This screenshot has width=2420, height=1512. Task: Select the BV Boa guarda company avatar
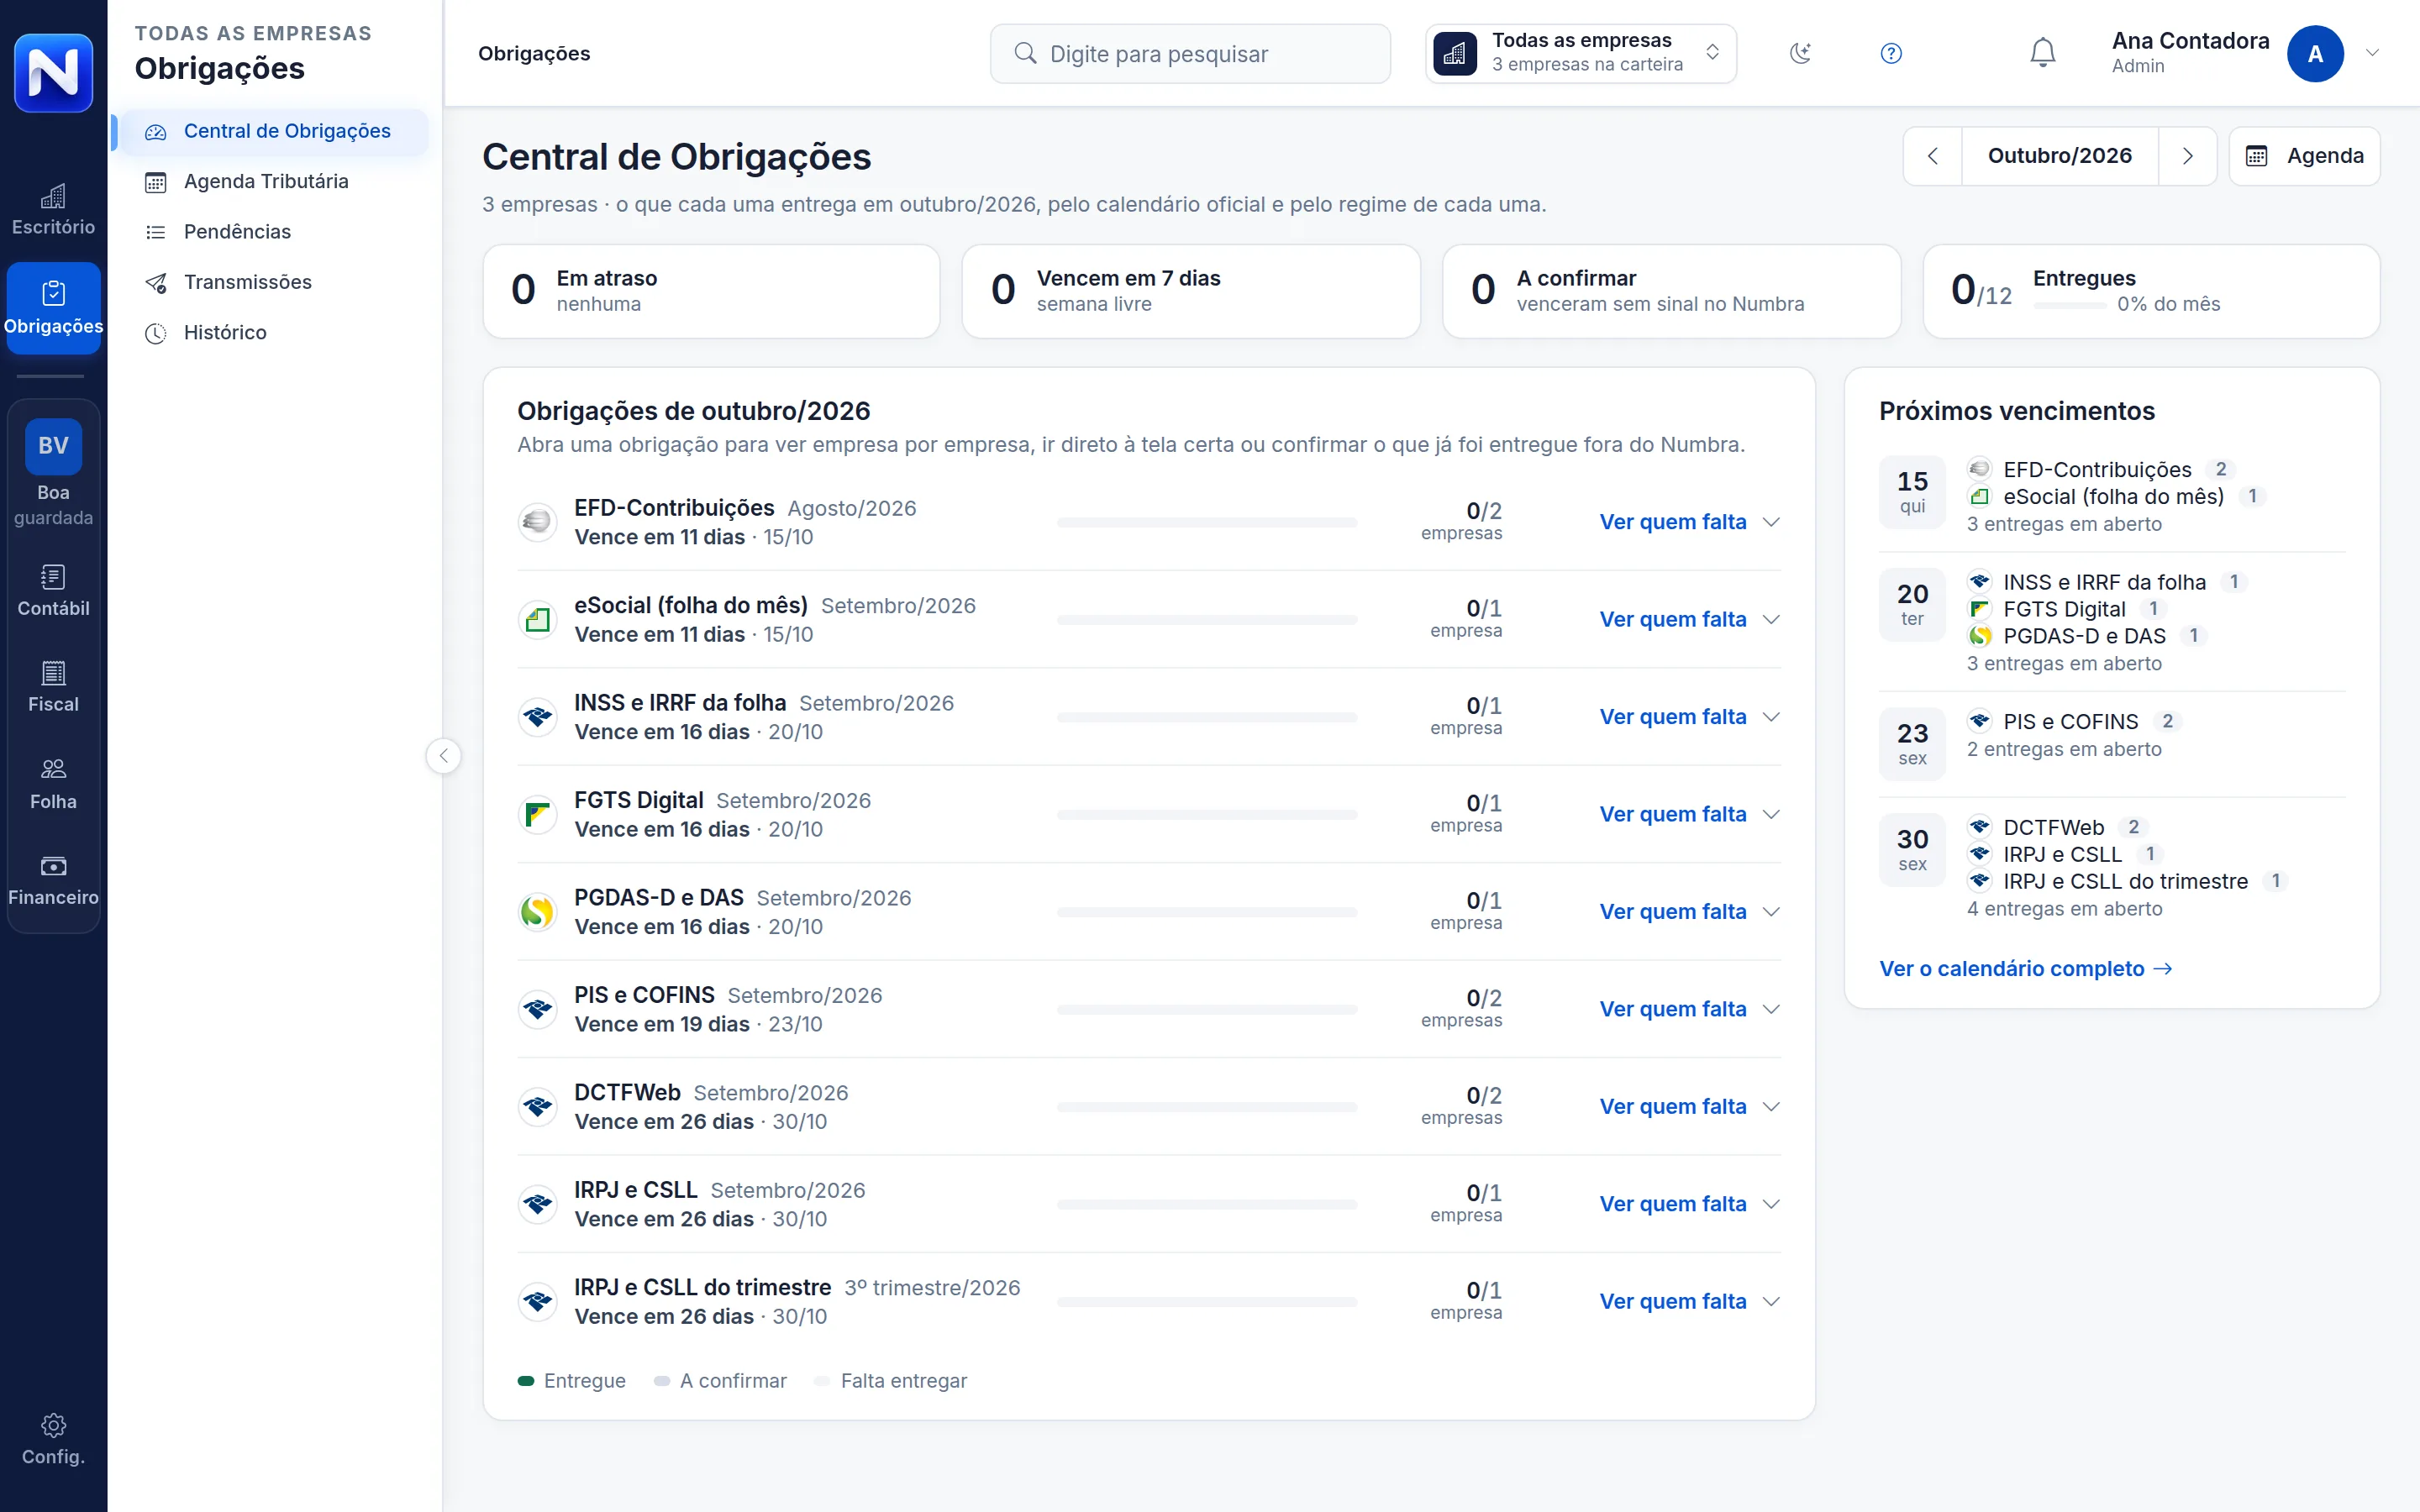53,446
